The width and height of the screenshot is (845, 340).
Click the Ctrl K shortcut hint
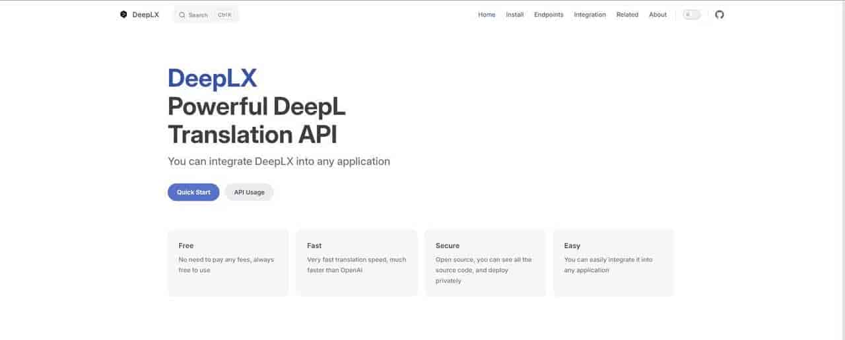point(224,15)
